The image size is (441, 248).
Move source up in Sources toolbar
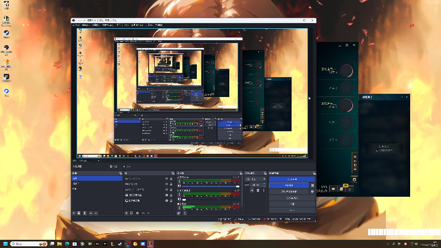point(143,213)
